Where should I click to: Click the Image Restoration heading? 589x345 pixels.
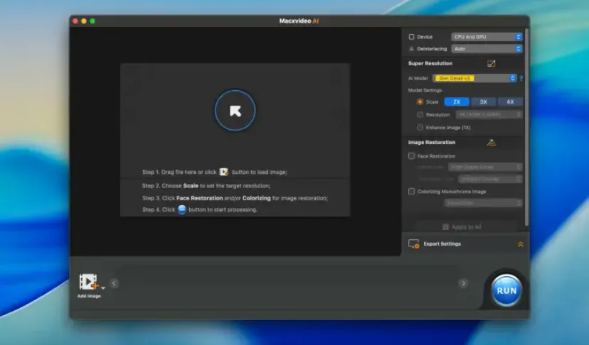432,143
